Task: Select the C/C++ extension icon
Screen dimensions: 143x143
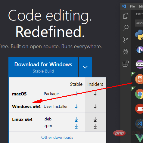Action: 139,64
